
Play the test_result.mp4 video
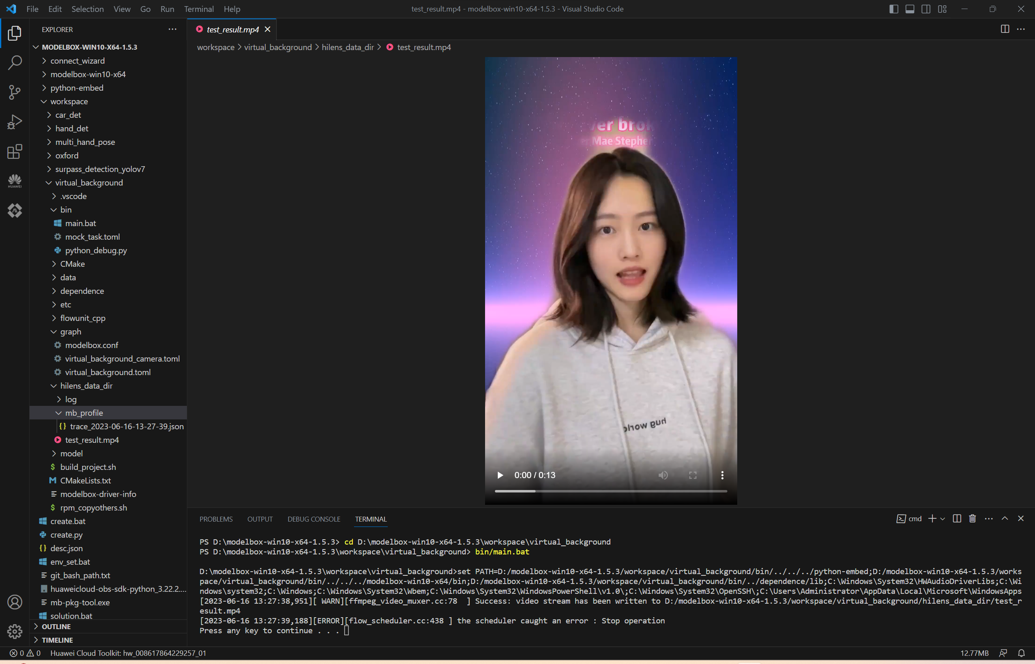pyautogui.click(x=500, y=475)
